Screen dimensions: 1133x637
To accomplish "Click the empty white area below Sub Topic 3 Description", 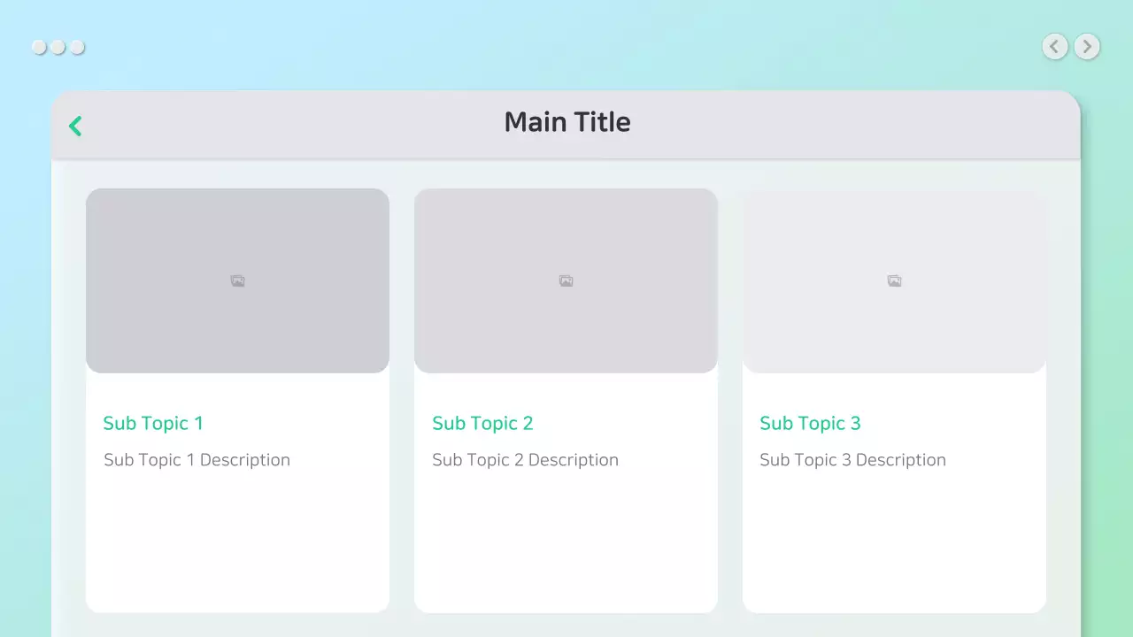I will 894,540.
